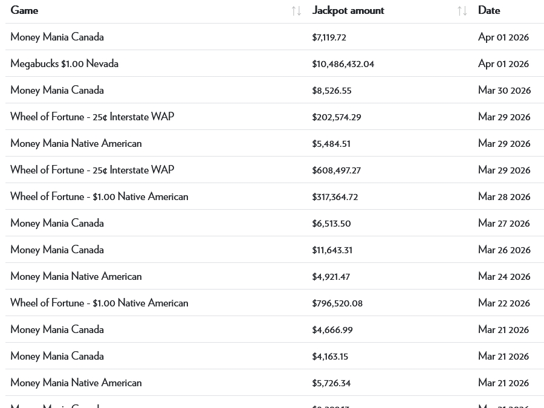Click the $608,497.27 jackpot amount
544x408 pixels.
coord(336,170)
